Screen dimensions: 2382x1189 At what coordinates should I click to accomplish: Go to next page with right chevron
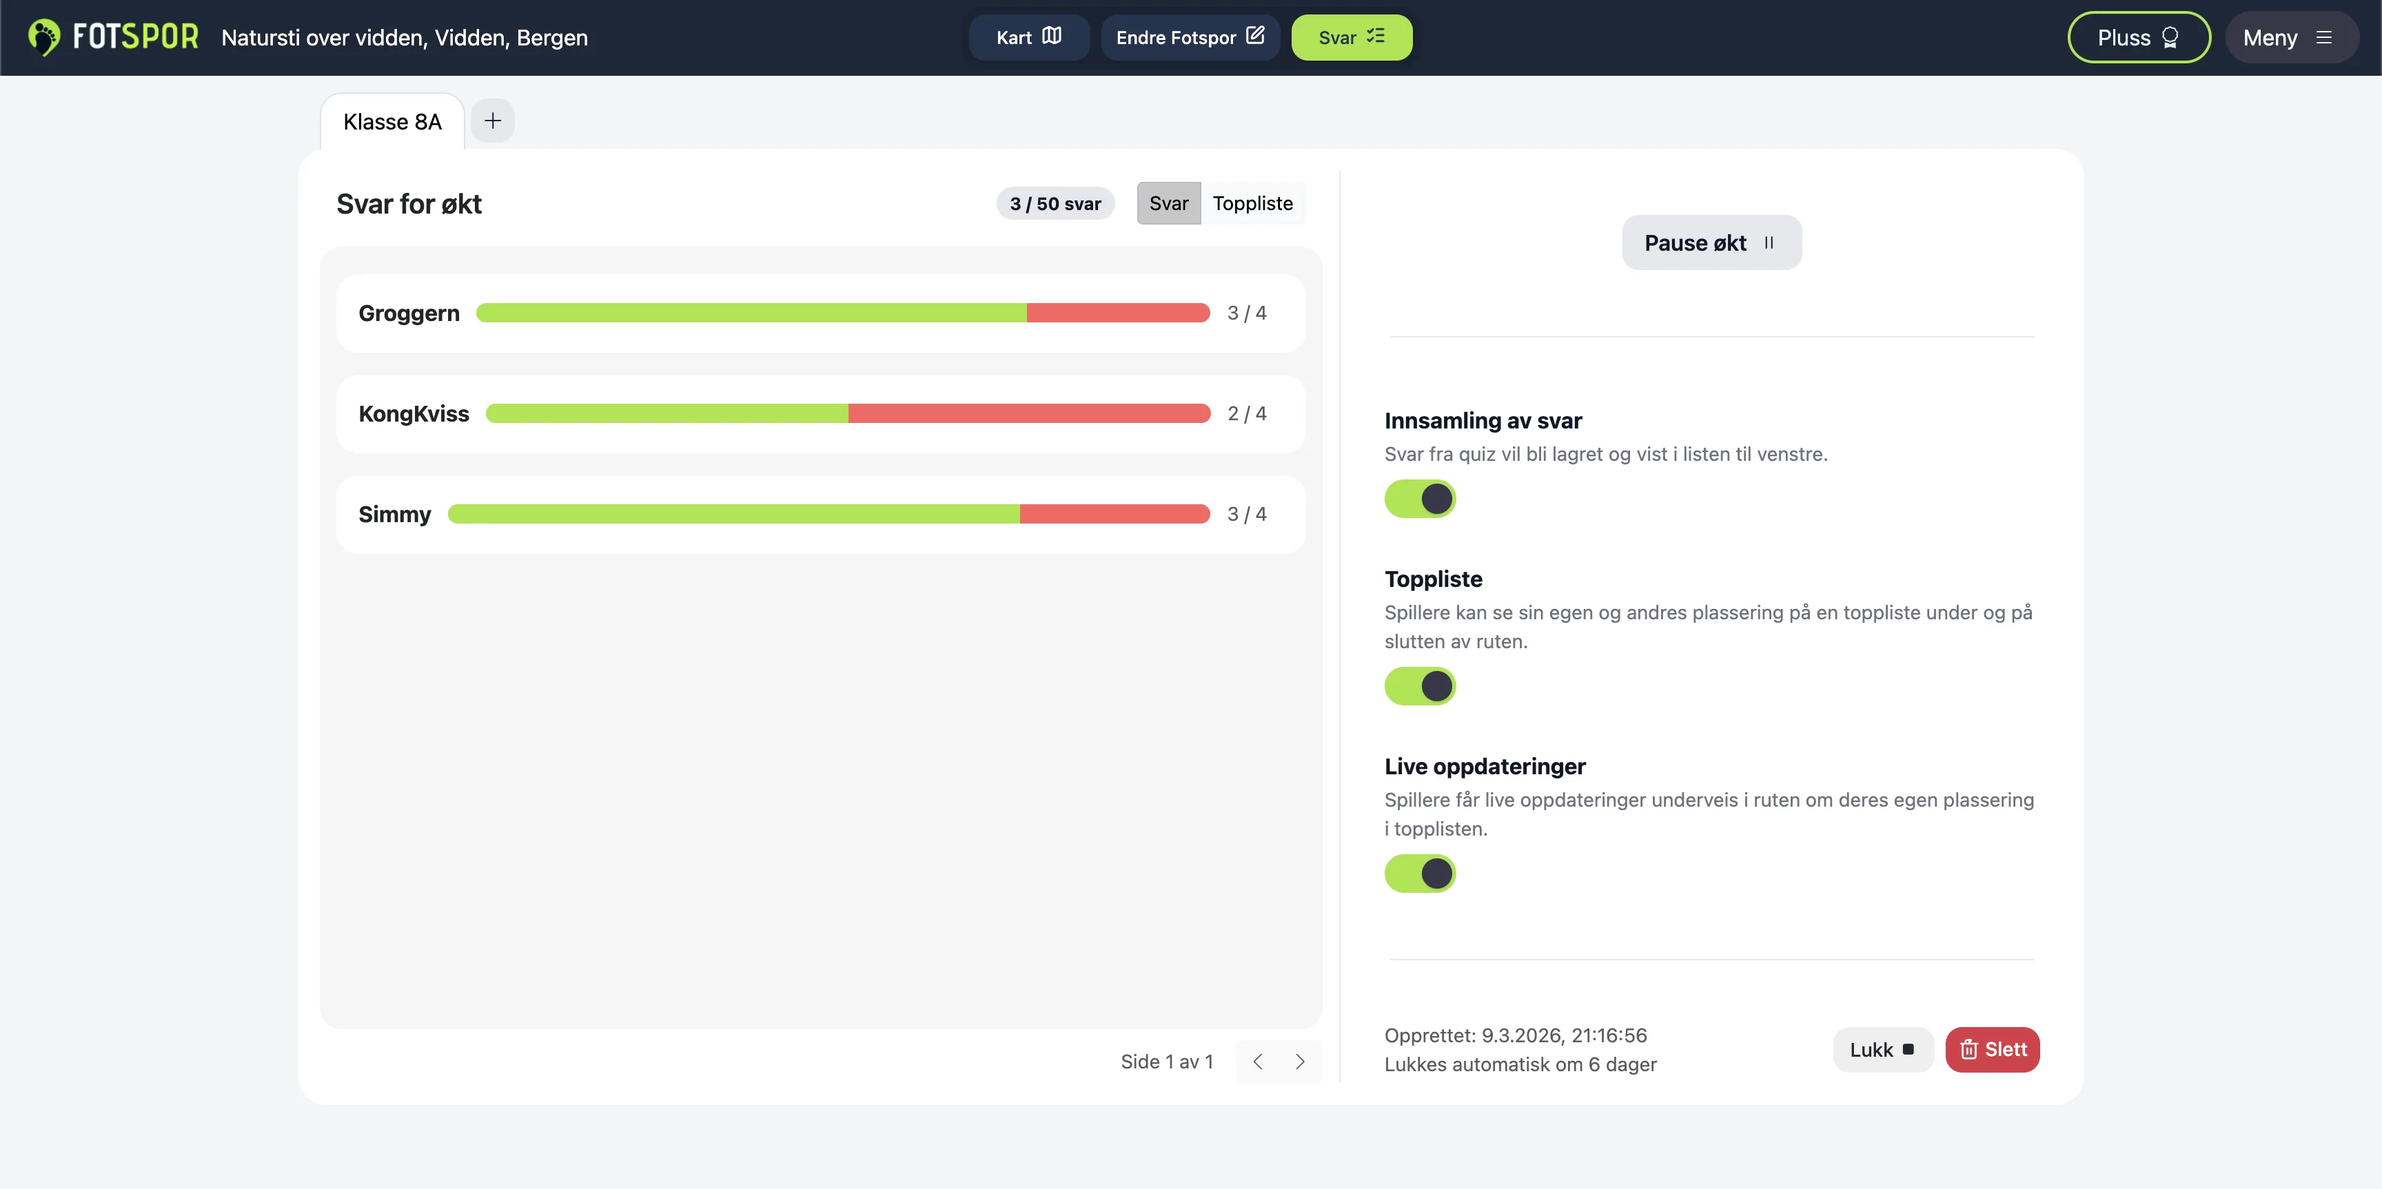pos(1300,1061)
